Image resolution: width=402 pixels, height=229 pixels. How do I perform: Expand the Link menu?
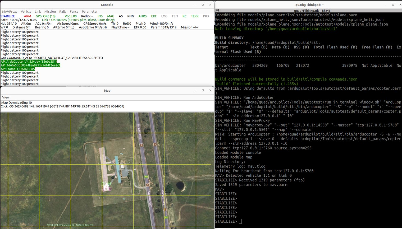38,12
